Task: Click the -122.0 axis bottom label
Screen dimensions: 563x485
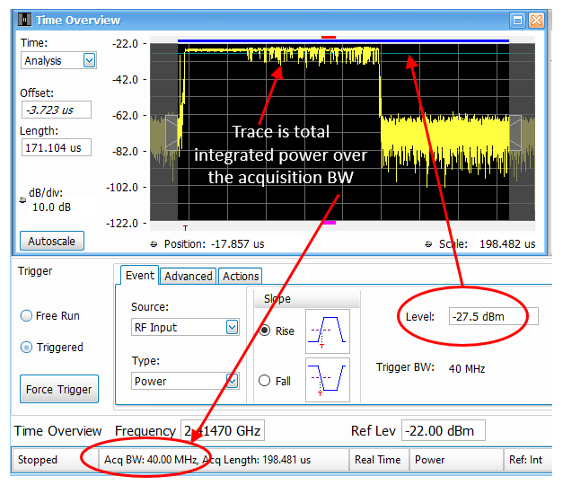Action: pyautogui.click(x=122, y=224)
